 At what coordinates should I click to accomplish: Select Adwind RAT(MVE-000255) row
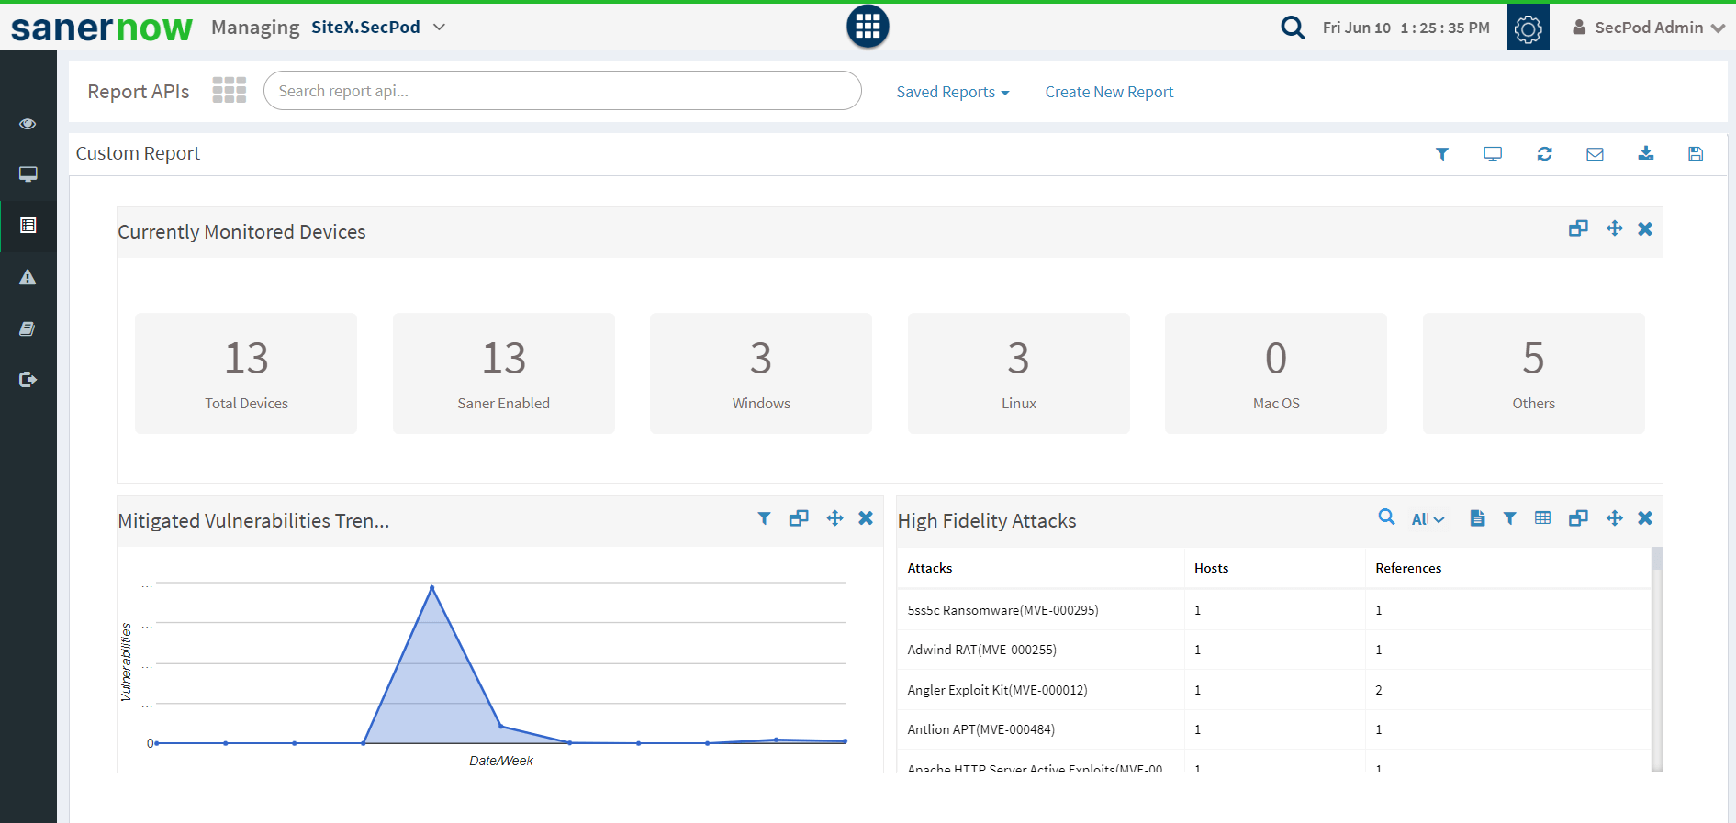click(x=1273, y=650)
